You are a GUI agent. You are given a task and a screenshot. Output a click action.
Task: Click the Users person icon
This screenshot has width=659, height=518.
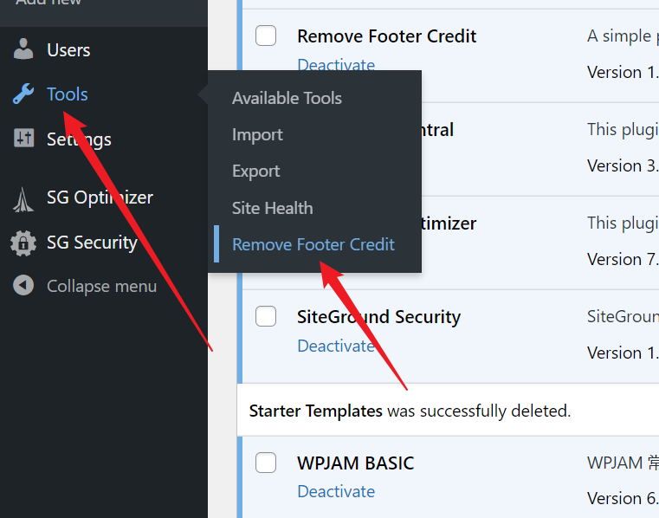point(23,50)
